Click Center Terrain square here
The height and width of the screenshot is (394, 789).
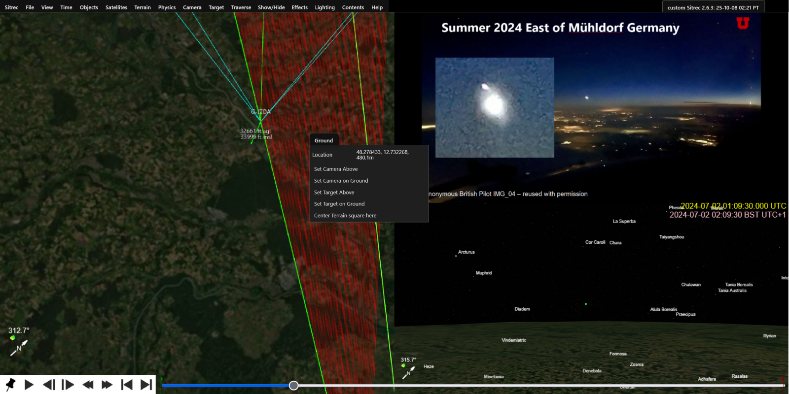click(345, 216)
